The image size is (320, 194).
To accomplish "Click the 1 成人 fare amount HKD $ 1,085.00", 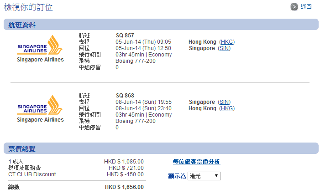I will 124,162.
